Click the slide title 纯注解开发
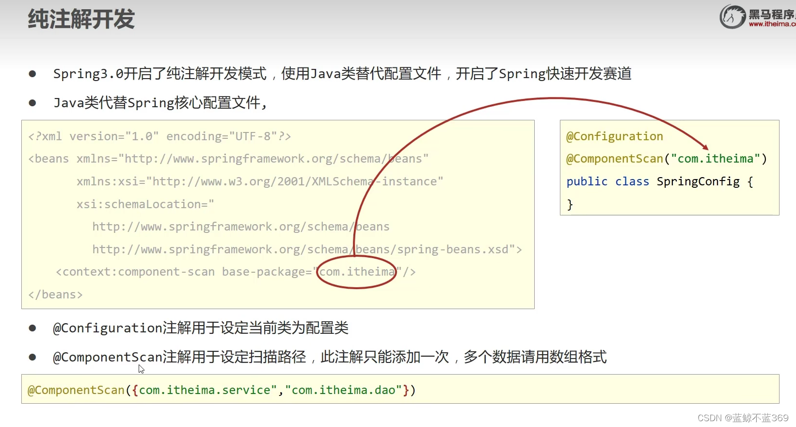The width and height of the screenshot is (796, 427). coord(81,19)
